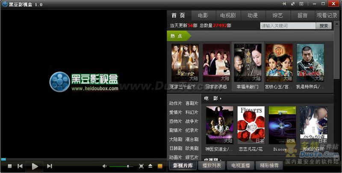The width and height of the screenshot is (342, 173).
Task: Switch to the 电视剧 tab
Action: 228,15
